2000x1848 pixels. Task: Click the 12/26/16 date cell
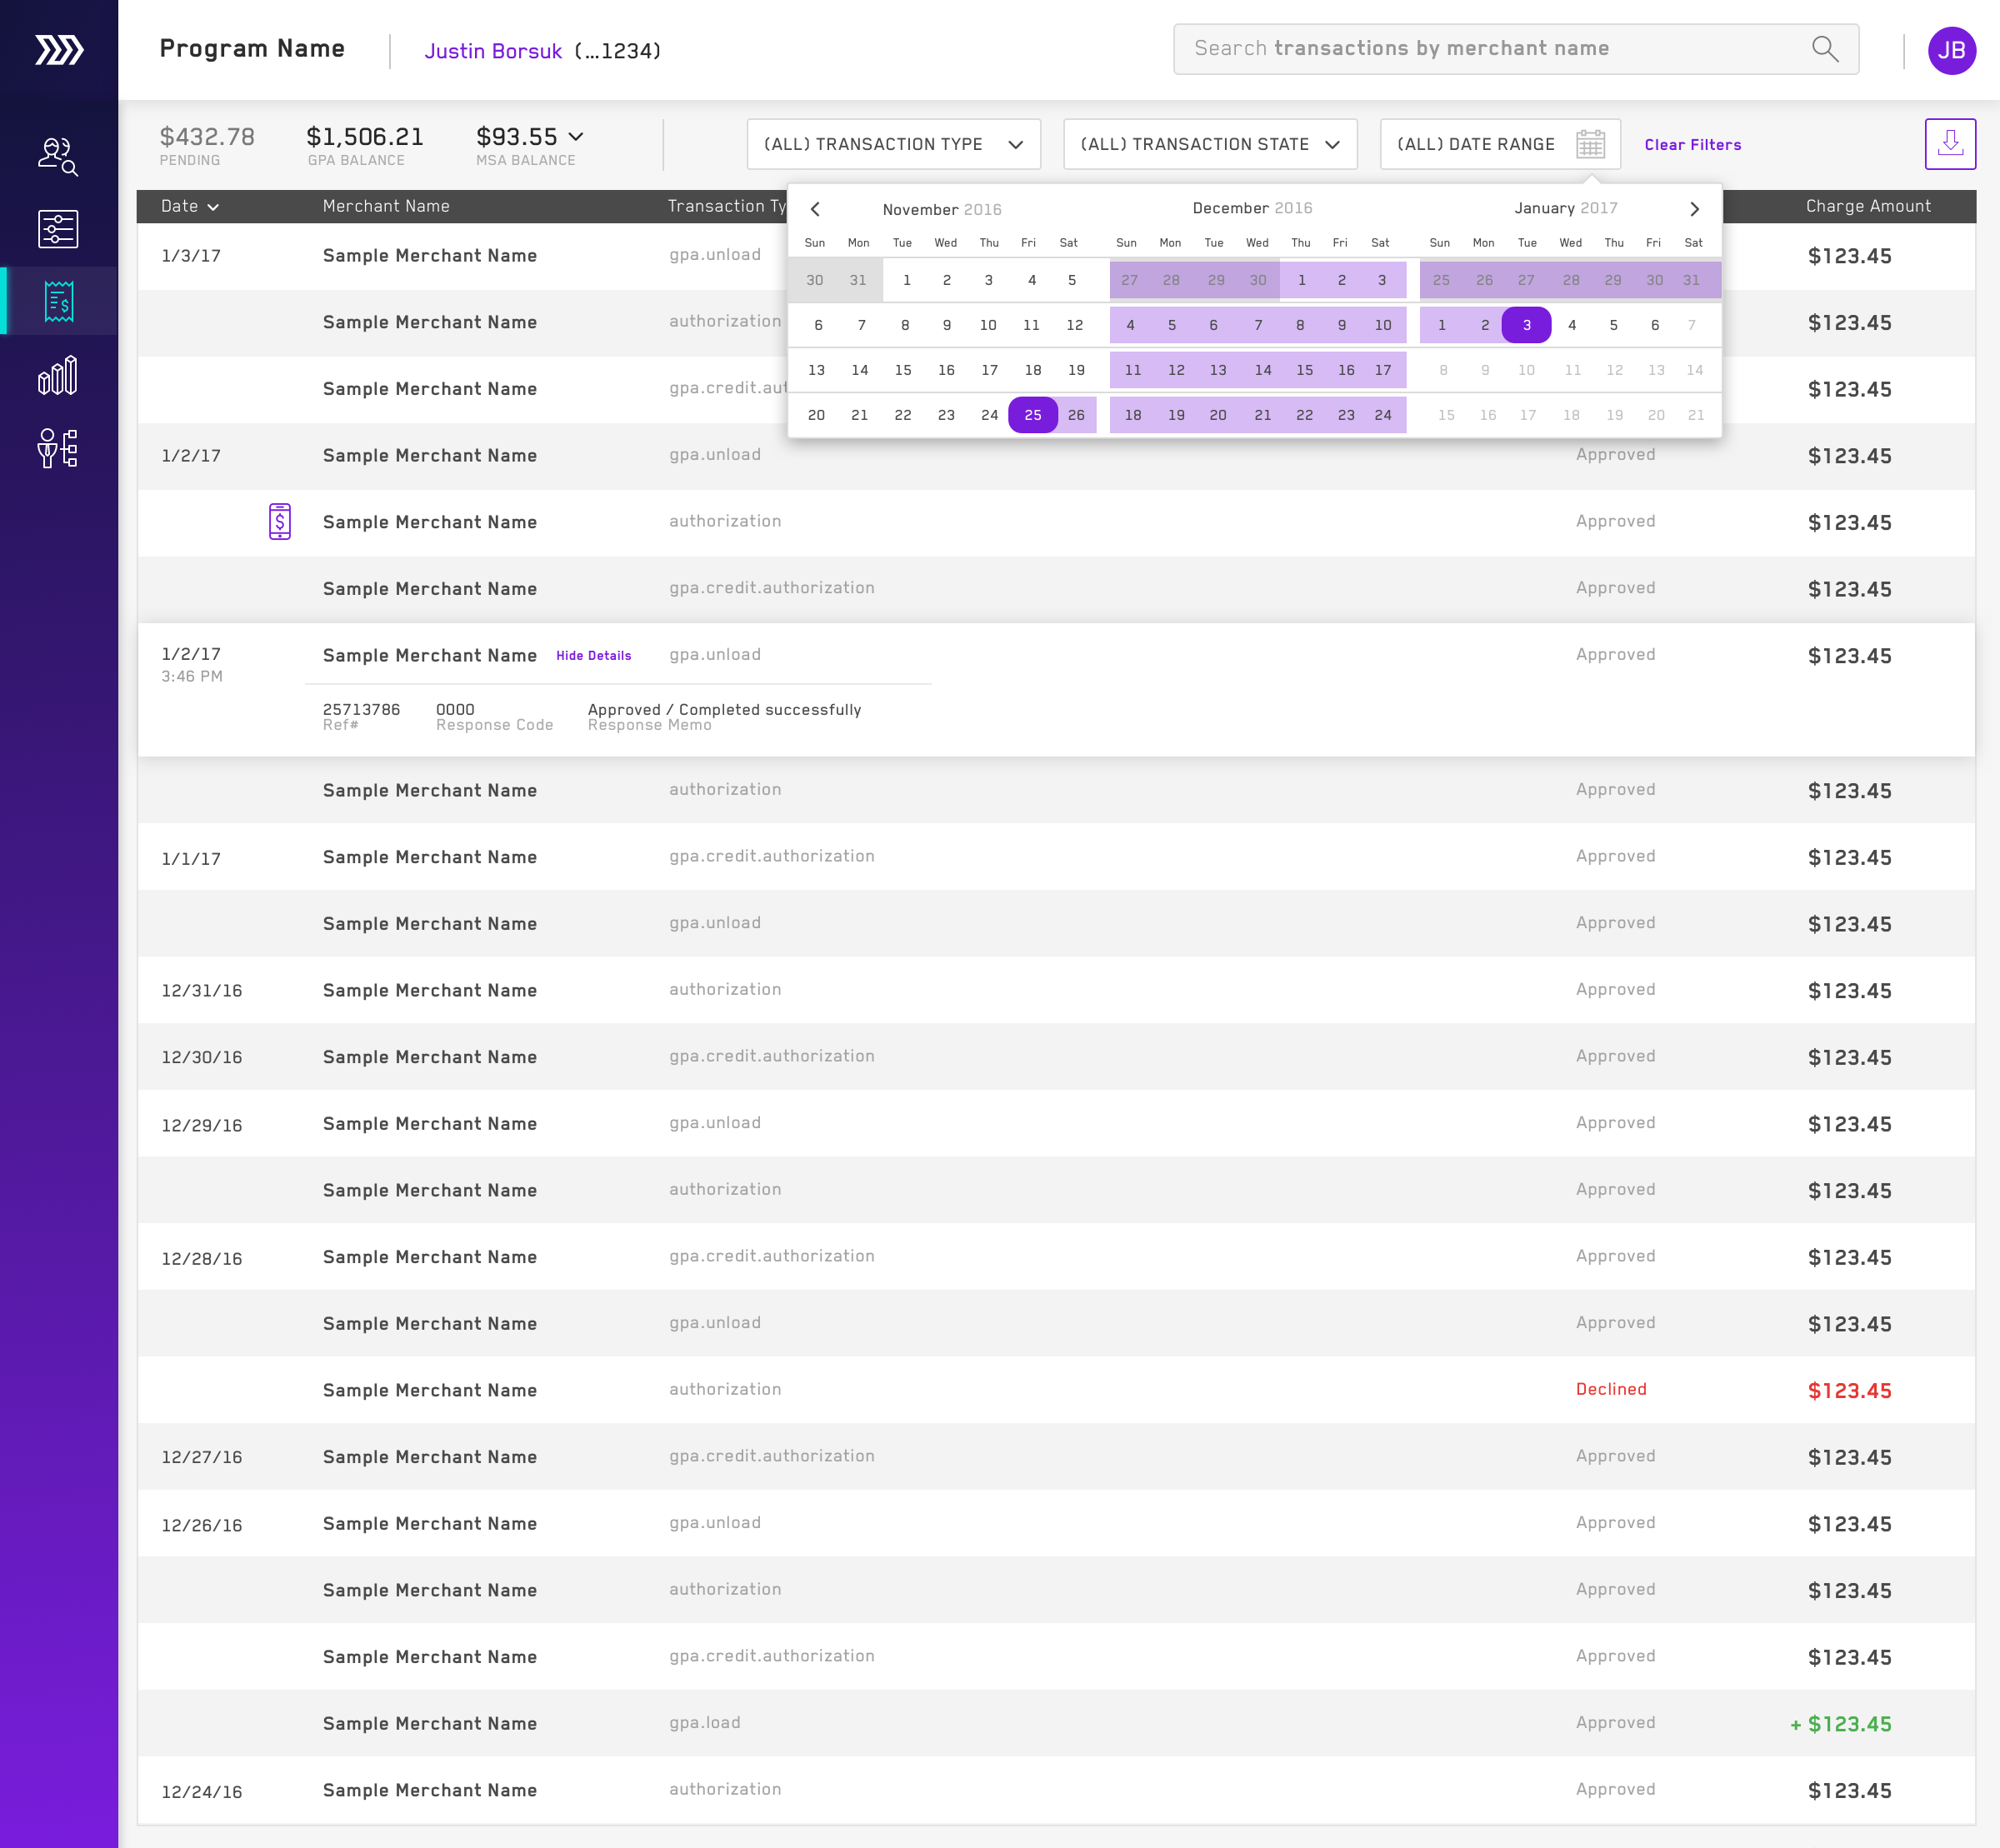[x=202, y=1525]
